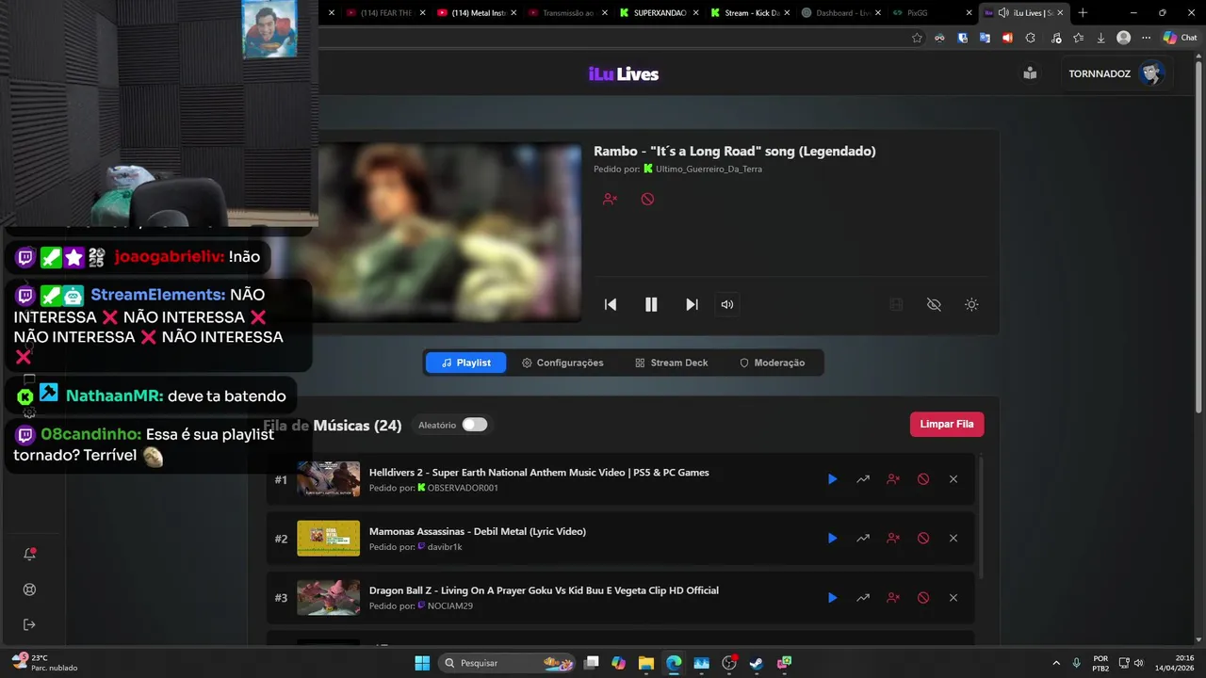The image size is (1206, 678).
Task: Remove Helldivers 2 song from queue
Action: [x=953, y=479]
